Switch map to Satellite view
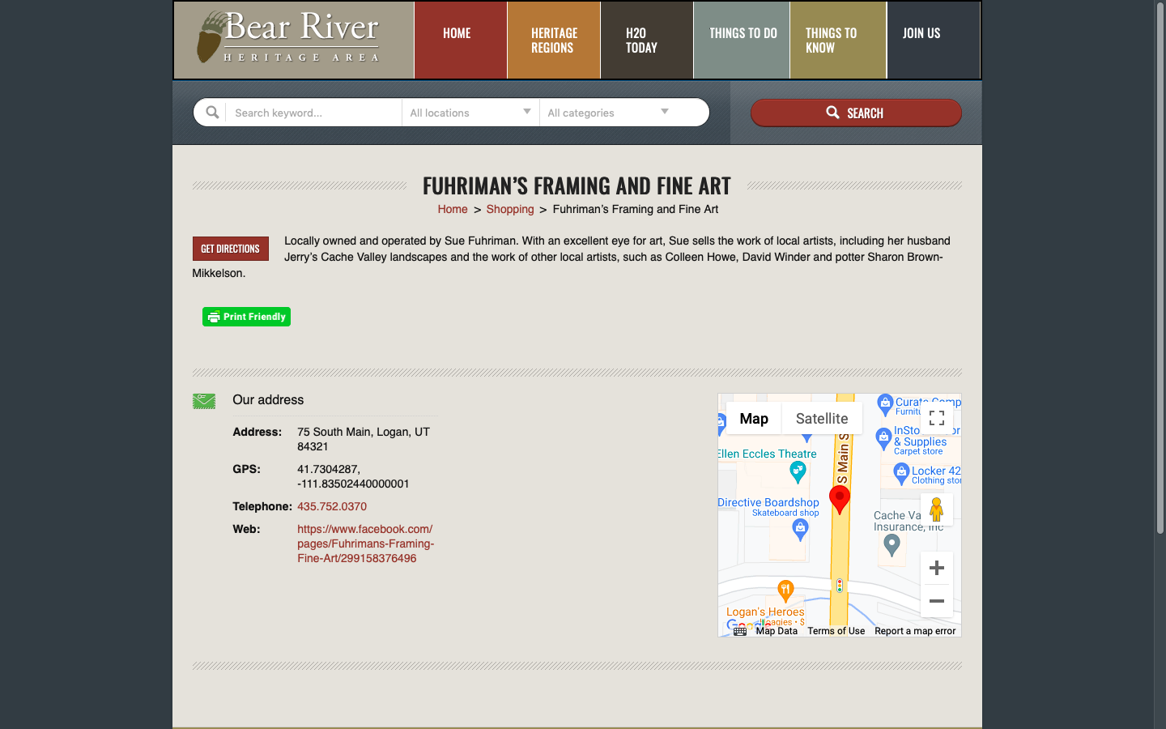The height and width of the screenshot is (729, 1166). click(x=821, y=419)
